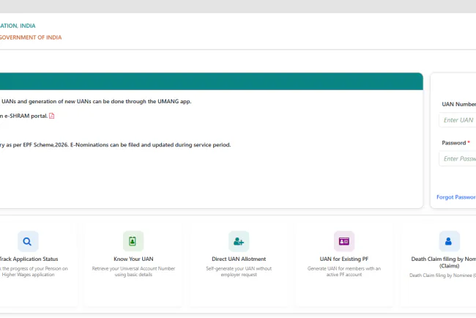Click text 'Generate UAN for members with an active PF account'

(x=344, y=272)
